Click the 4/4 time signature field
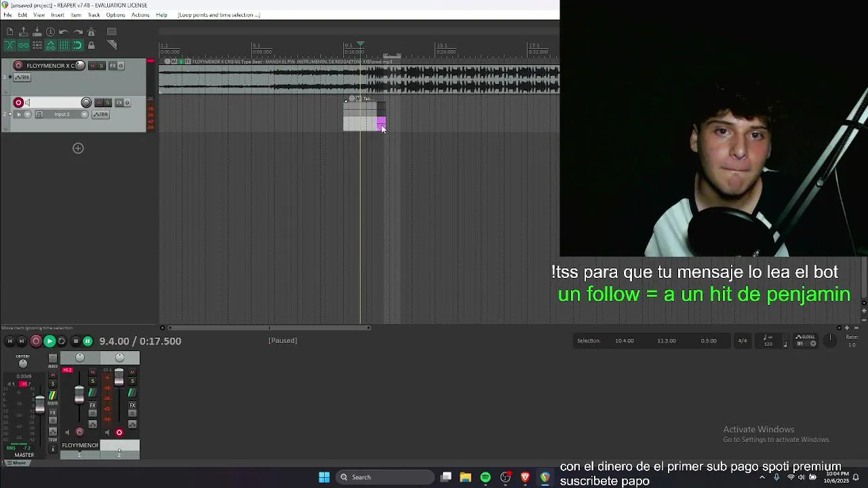The width and height of the screenshot is (868, 488). [743, 341]
